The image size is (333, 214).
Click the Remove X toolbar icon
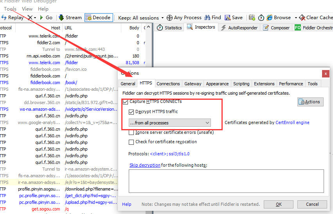(x=30, y=18)
